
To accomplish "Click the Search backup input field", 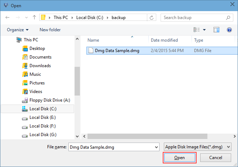I will (193, 18).
